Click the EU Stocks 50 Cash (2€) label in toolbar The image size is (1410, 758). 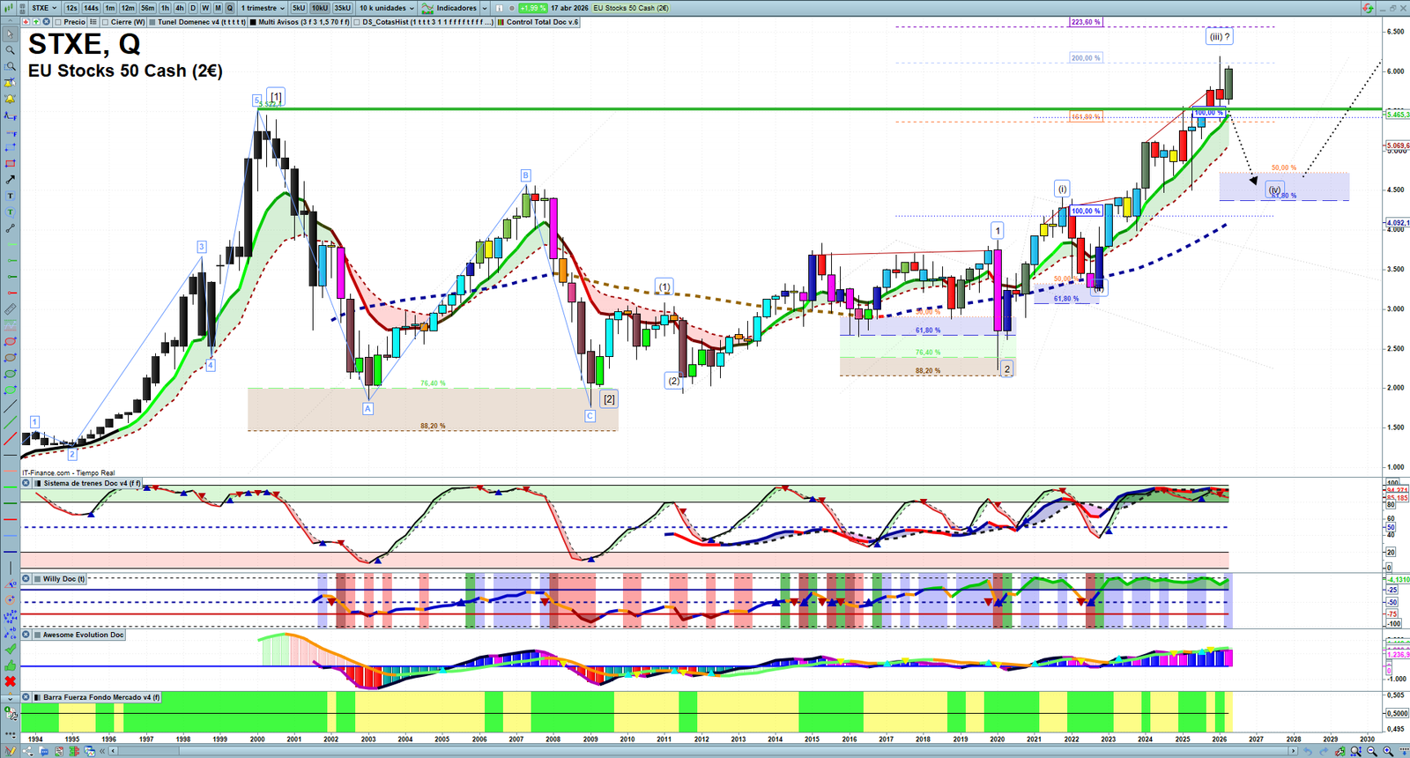tap(631, 8)
